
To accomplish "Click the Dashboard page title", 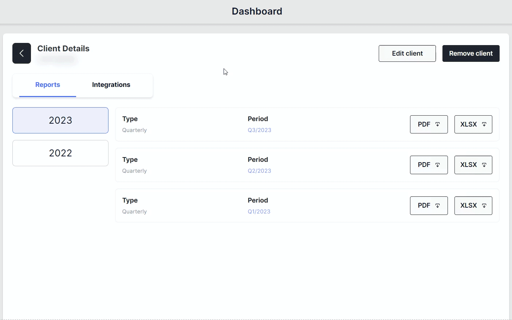I will coord(257,11).
